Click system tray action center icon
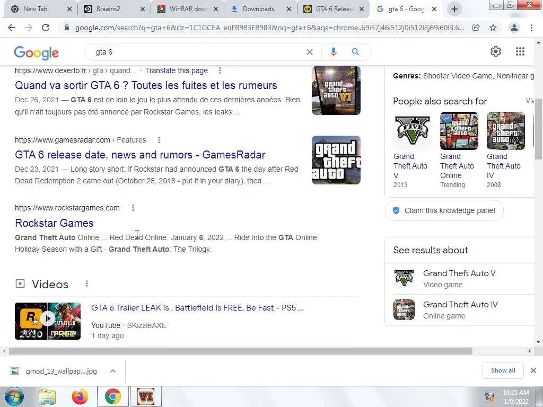The height and width of the screenshot is (407, 543). [489, 397]
